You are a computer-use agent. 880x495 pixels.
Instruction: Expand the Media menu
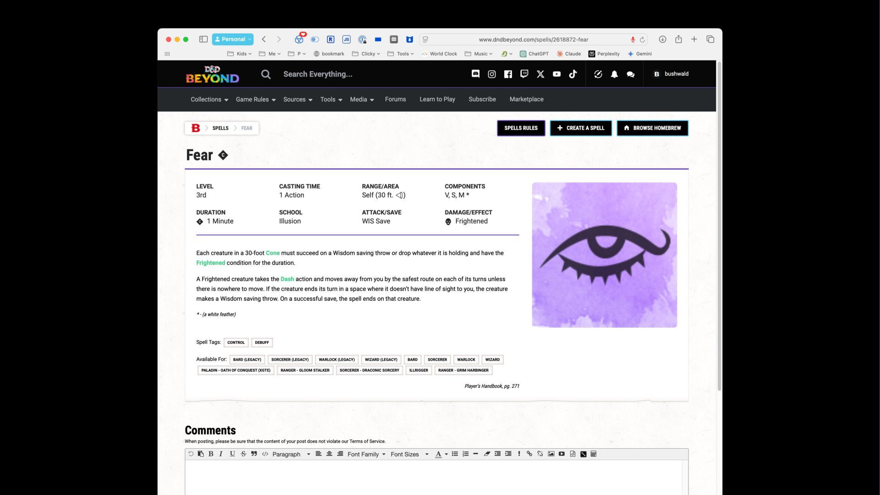(x=362, y=99)
